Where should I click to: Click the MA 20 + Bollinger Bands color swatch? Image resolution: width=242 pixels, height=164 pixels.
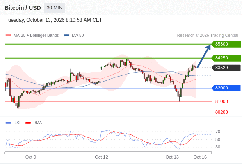click(8, 36)
